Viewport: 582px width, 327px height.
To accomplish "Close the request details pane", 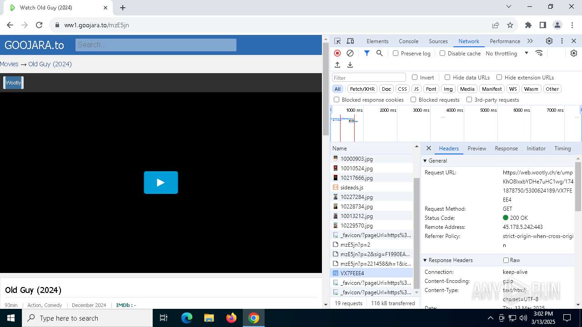I will pos(429,148).
